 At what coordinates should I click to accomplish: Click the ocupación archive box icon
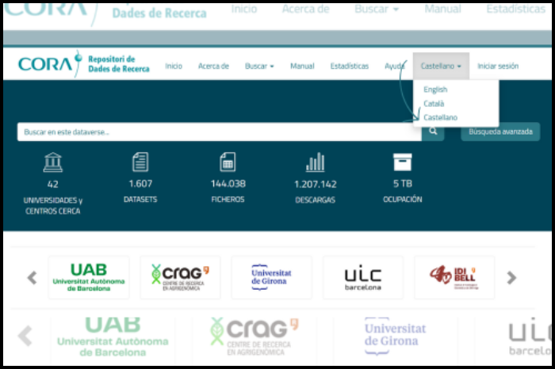click(x=403, y=162)
